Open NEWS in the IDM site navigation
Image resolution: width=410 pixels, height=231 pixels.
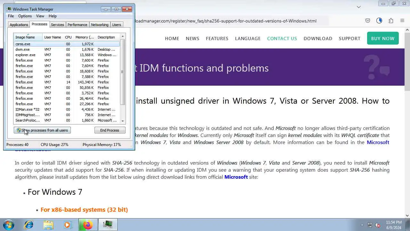(x=193, y=38)
